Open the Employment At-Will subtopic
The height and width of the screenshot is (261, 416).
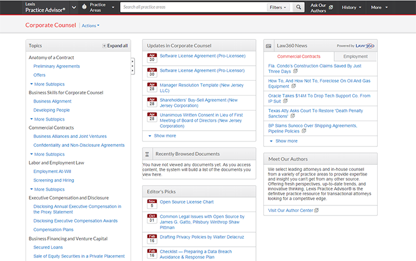[53, 171]
